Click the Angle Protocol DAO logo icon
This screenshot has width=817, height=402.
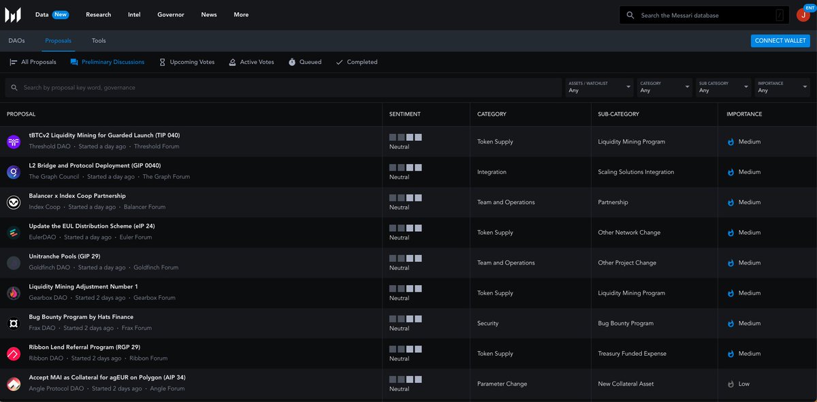tap(14, 384)
